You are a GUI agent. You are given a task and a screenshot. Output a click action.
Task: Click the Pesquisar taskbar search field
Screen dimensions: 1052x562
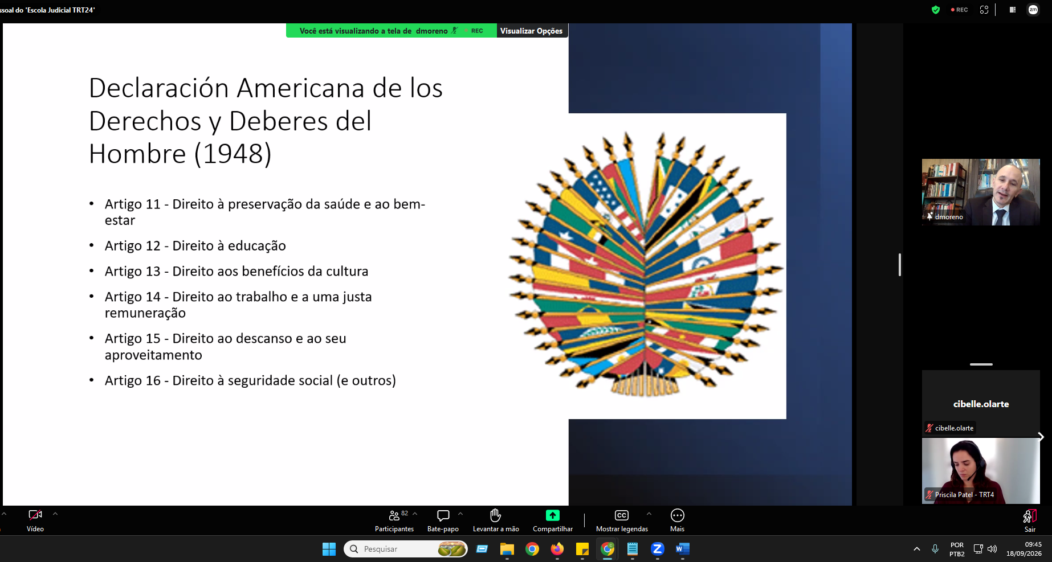tap(405, 549)
